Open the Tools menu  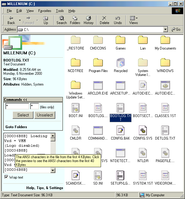coord(60,11)
